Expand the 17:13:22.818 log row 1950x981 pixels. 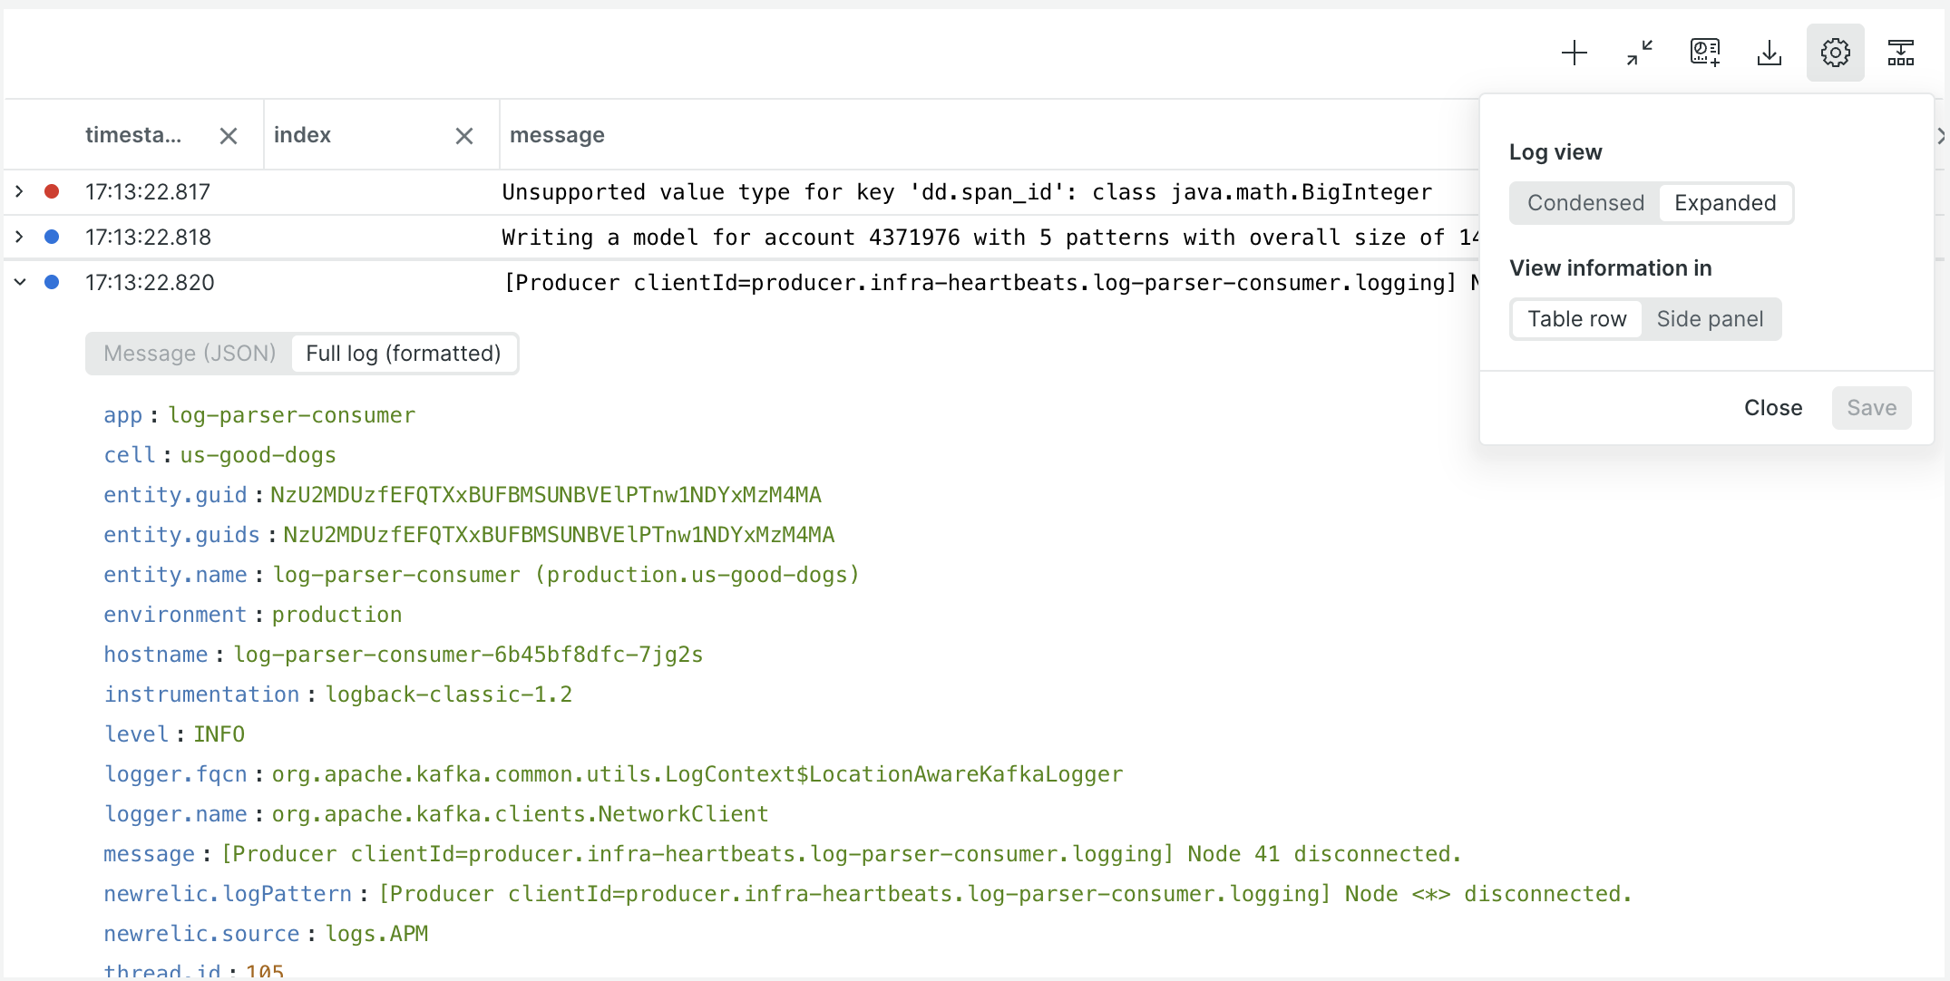(x=19, y=237)
